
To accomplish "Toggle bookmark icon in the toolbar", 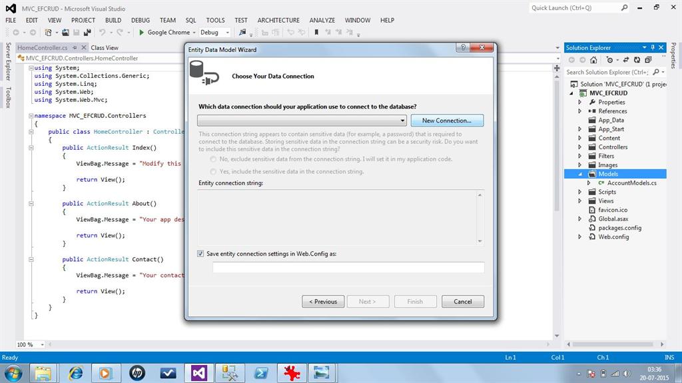I will click(316, 33).
